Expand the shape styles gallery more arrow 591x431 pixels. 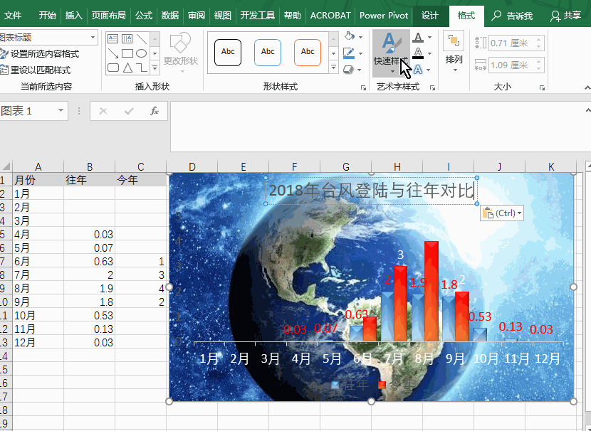click(x=333, y=68)
